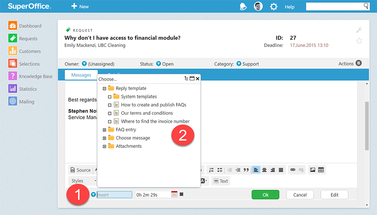
Task: Collapse the Reply template folder
Action: point(105,88)
